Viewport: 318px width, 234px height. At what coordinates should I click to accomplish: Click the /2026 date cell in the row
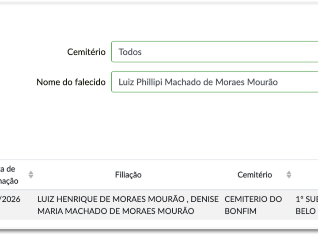[x=11, y=199]
